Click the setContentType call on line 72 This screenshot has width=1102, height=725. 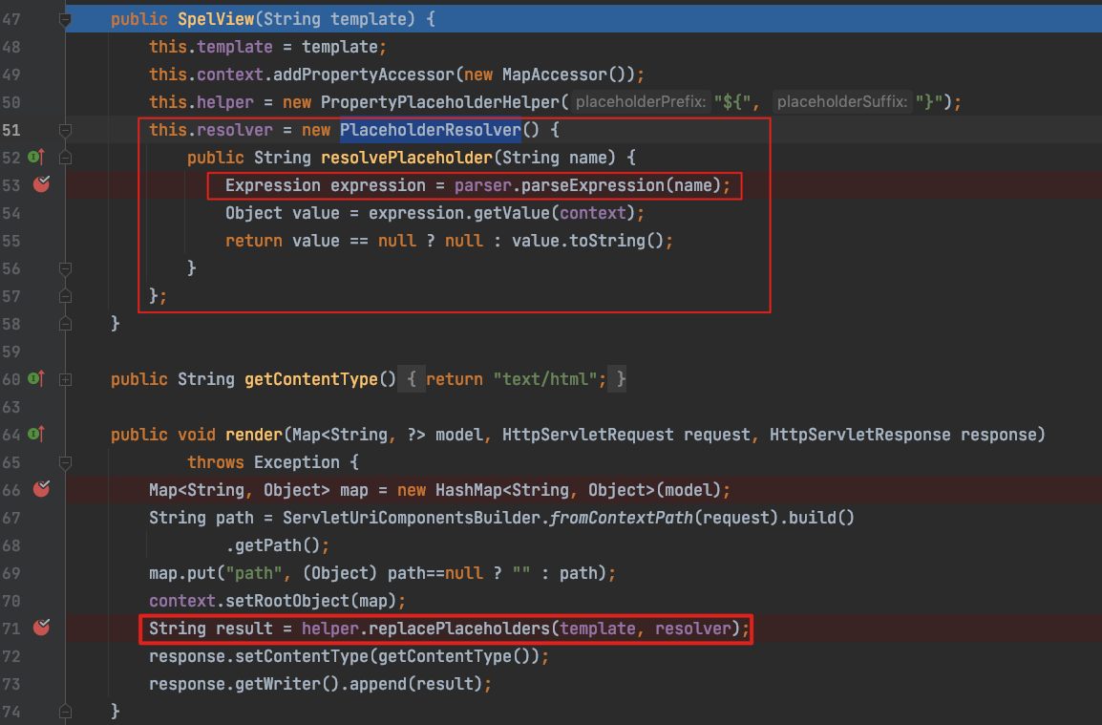pos(302,657)
